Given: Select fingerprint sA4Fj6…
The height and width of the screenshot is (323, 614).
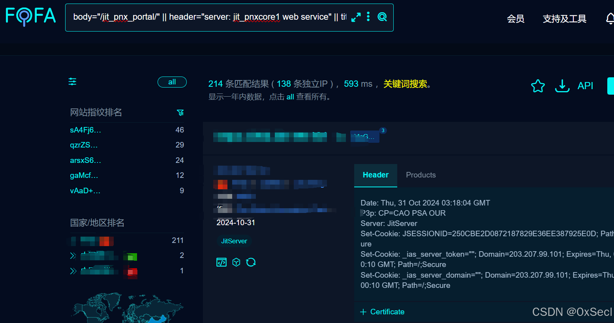Looking at the screenshot, I should click(86, 130).
